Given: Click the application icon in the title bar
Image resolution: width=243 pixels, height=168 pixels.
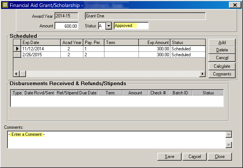Looking at the screenshot, I should coord(4,4).
